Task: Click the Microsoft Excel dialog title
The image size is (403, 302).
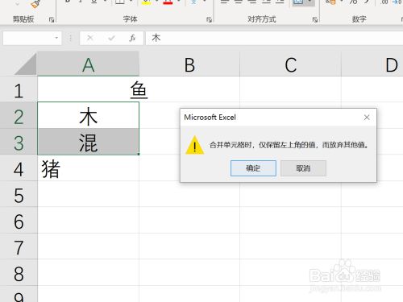Action: pyautogui.click(x=210, y=118)
